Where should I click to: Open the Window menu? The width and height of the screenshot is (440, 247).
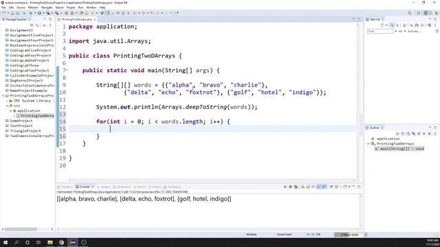(91, 8)
